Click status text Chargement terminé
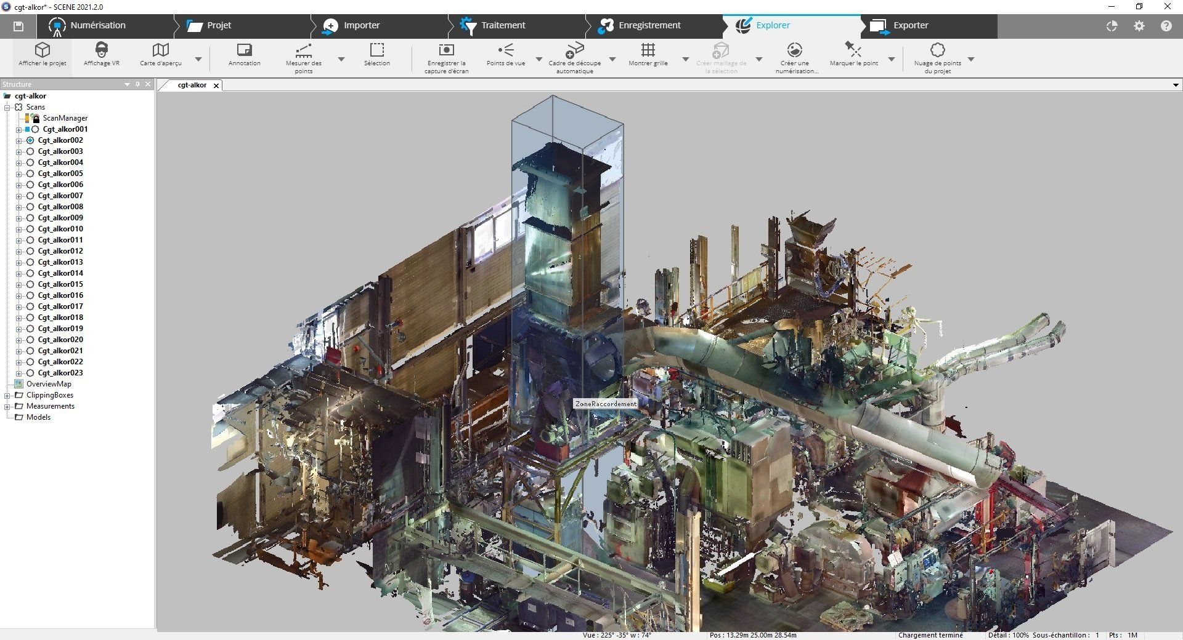 930,635
